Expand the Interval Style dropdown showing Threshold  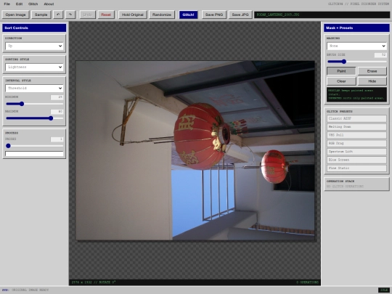point(34,88)
